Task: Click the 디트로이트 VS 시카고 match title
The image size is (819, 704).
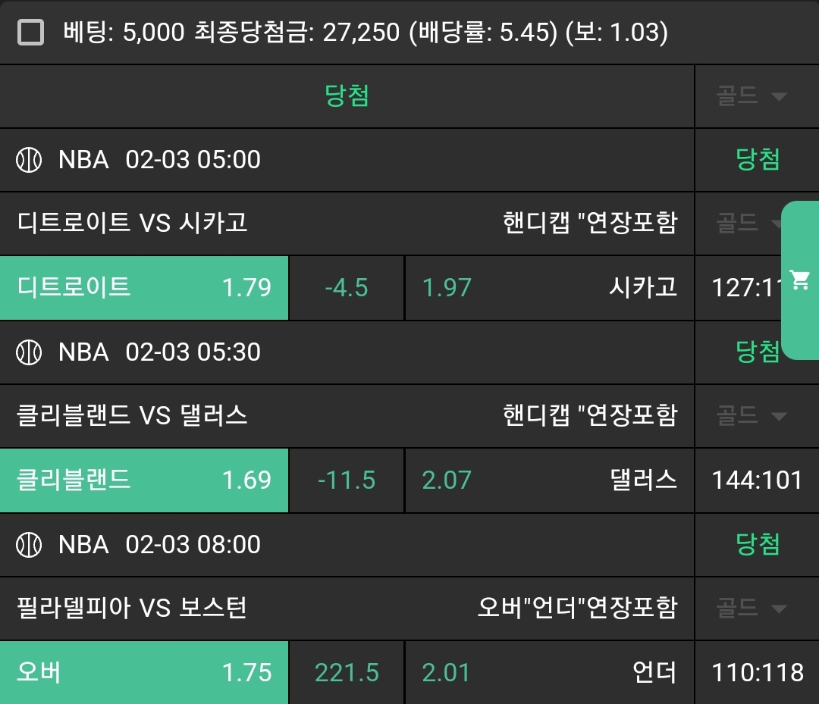Action: click(x=133, y=224)
